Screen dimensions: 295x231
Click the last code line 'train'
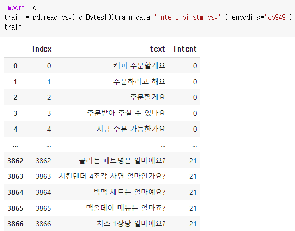(x=13, y=27)
